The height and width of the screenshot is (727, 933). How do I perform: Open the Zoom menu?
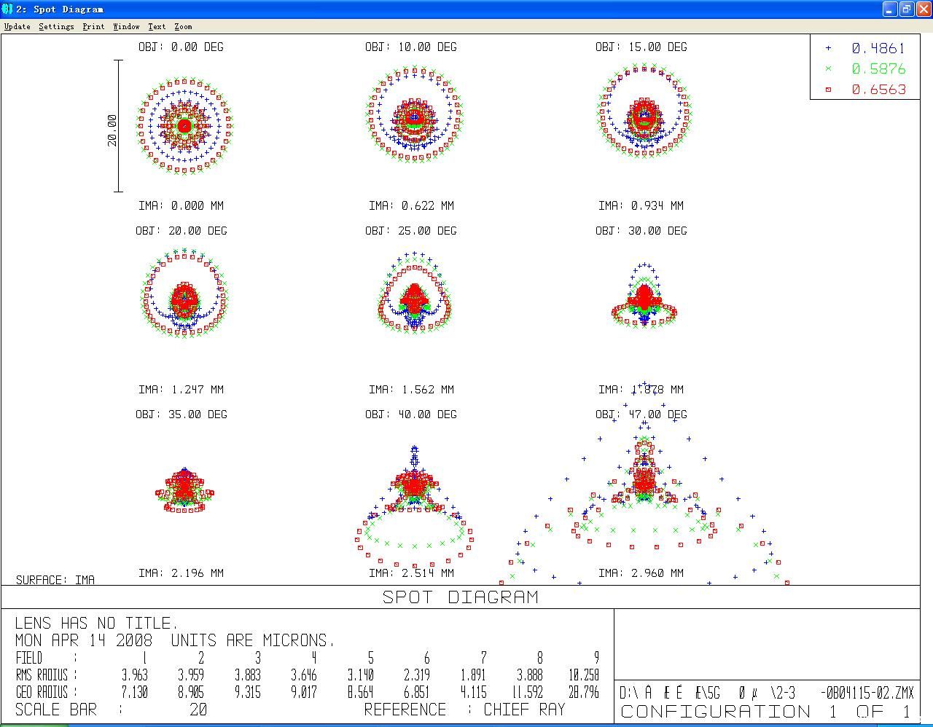[183, 26]
